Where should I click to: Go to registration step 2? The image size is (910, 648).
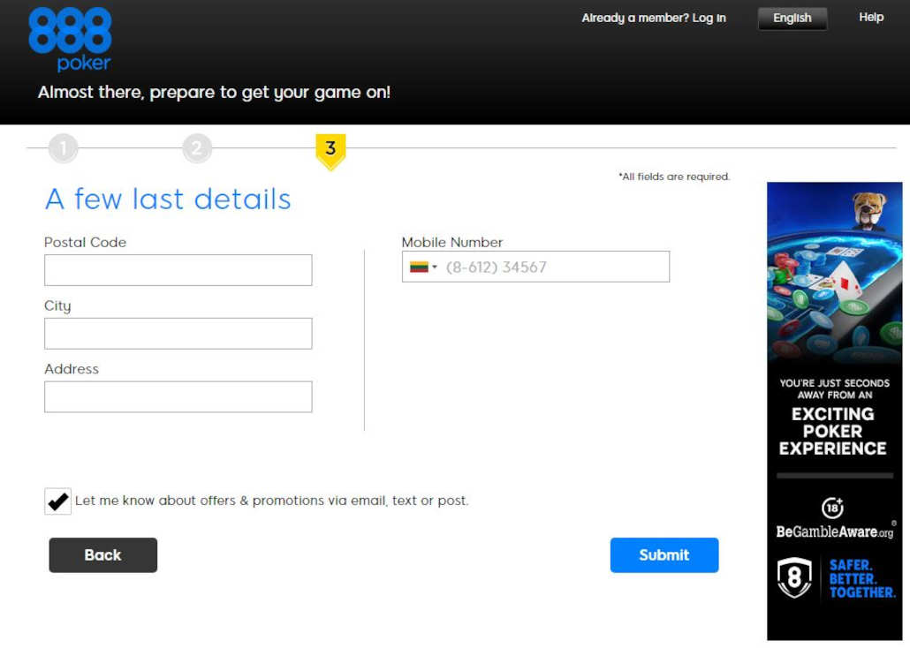coord(197,148)
